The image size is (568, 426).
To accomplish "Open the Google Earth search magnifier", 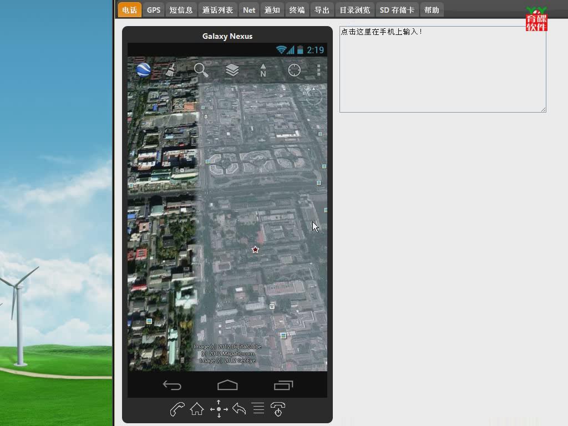I will coord(201,70).
